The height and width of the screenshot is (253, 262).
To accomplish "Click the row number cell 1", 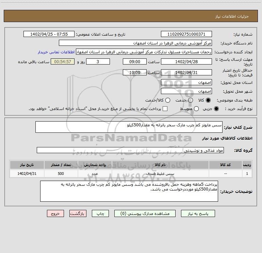I will (247, 174).
